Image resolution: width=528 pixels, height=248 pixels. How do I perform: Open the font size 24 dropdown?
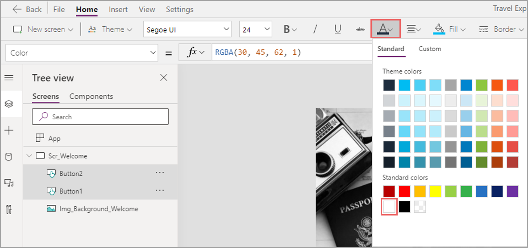pyautogui.click(x=255, y=29)
